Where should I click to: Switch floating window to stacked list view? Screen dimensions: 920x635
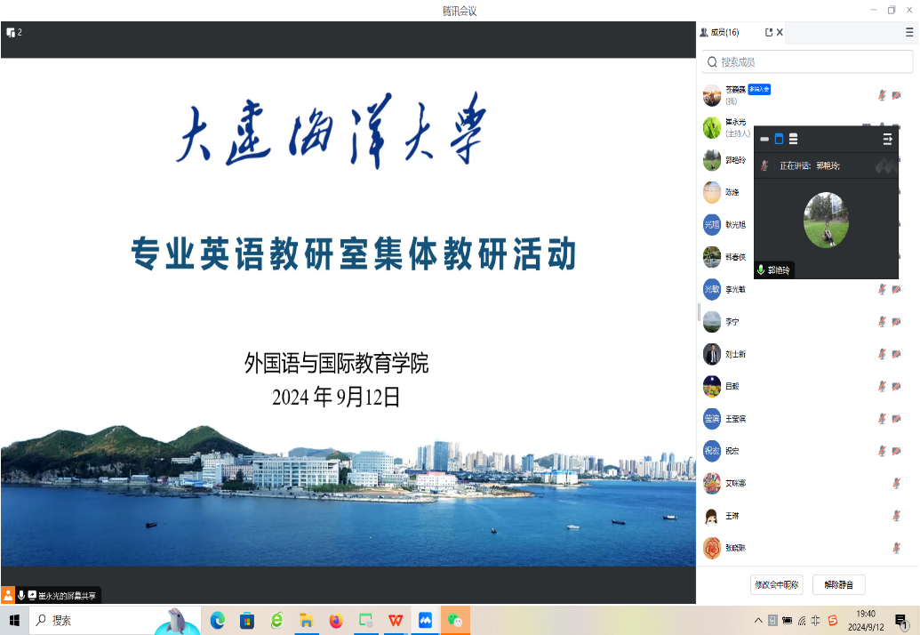[x=793, y=140]
